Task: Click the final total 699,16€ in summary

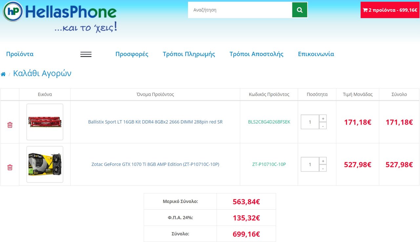Action: 246,234
